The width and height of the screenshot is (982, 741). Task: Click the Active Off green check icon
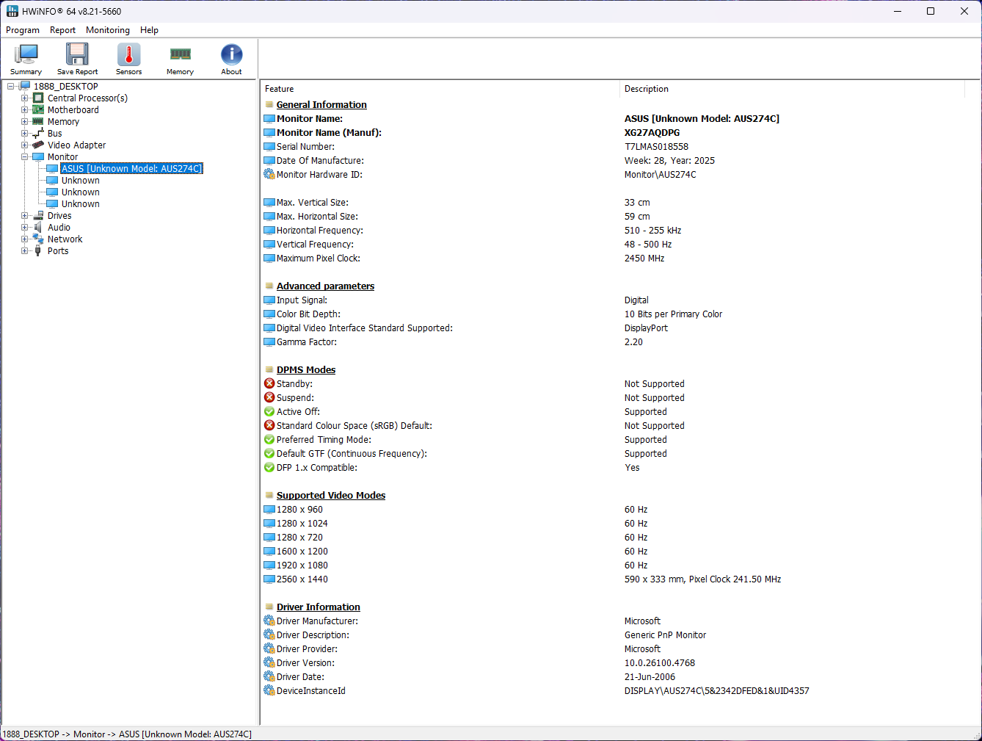coord(269,411)
